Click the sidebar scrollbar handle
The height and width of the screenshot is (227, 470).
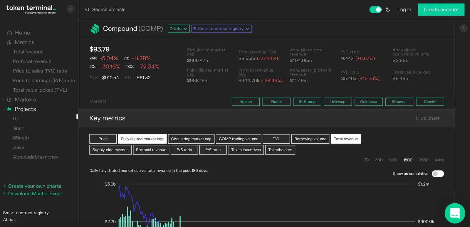pyautogui.click(x=77, y=117)
